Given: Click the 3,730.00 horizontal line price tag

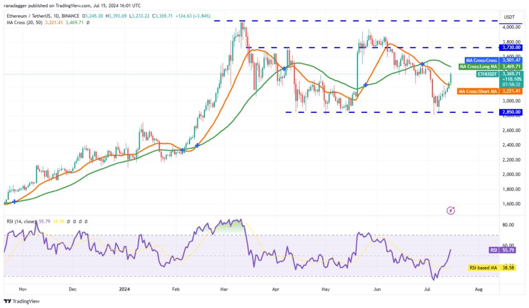Looking at the screenshot, I should tap(511, 48).
